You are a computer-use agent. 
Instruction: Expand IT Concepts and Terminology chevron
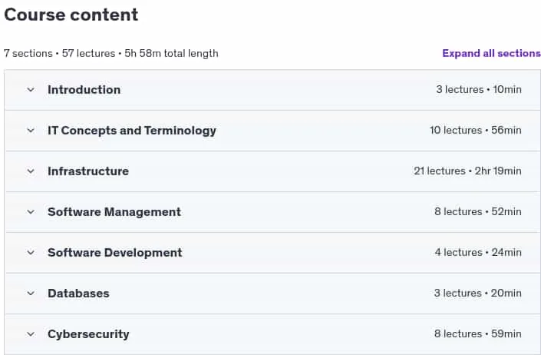pos(31,131)
